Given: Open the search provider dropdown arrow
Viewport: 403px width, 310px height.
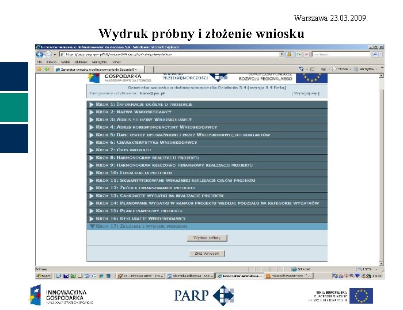Looking at the screenshot, I should point(381,54).
